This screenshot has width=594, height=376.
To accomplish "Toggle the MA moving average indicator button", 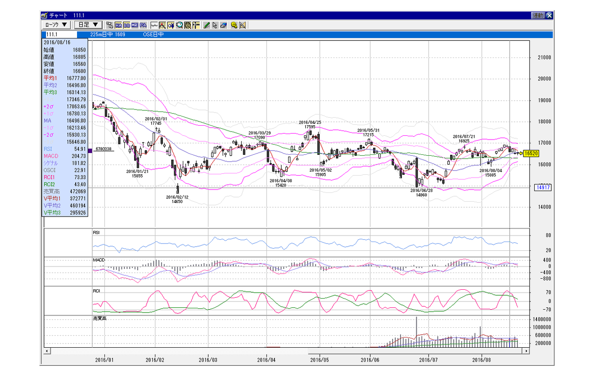I will click(x=118, y=25).
